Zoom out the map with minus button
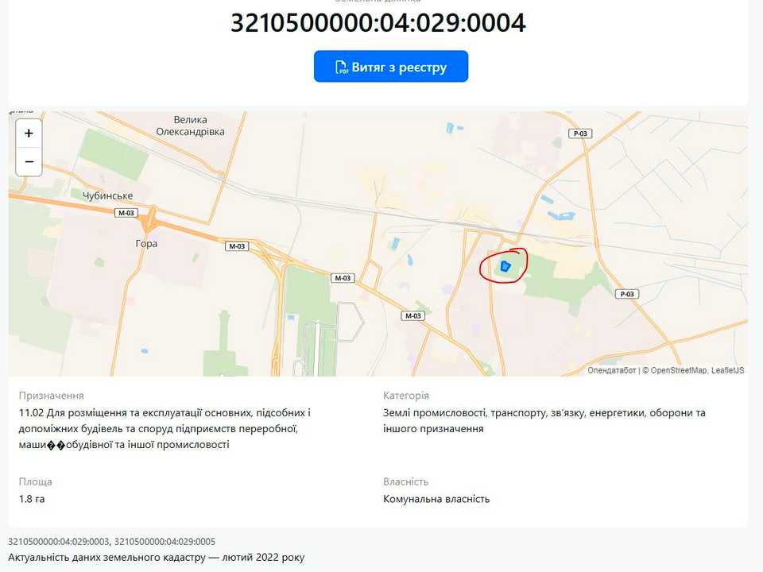The image size is (763, 572). point(29,161)
